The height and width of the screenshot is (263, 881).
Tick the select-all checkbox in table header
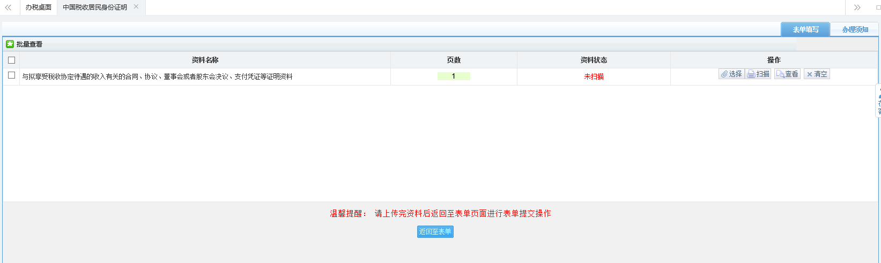coord(11,60)
